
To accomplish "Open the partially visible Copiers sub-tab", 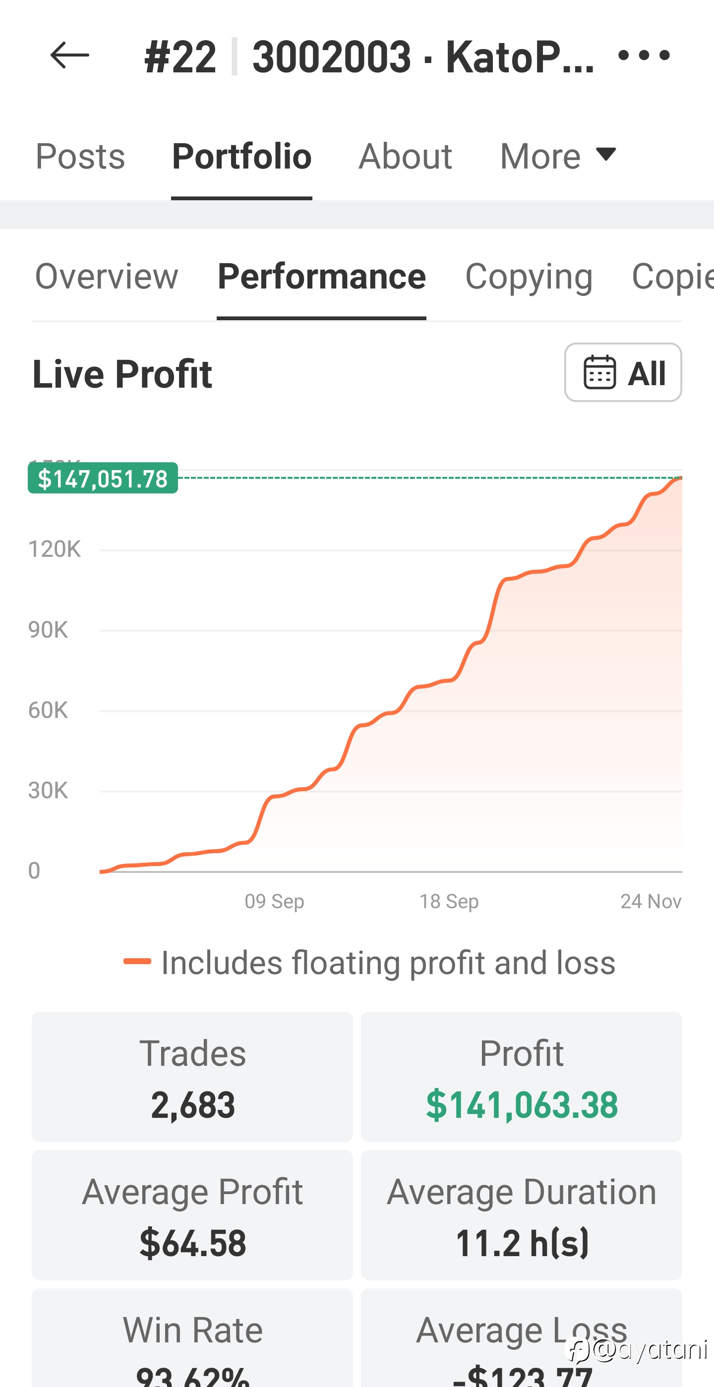I will (672, 277).
